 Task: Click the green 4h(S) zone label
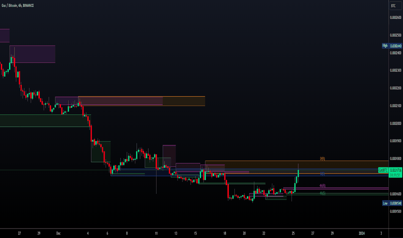click(322, 193)
